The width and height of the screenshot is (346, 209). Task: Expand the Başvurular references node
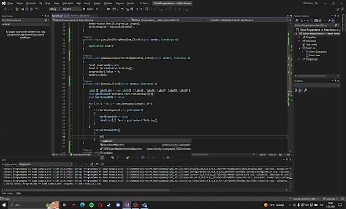coord(299,41)
